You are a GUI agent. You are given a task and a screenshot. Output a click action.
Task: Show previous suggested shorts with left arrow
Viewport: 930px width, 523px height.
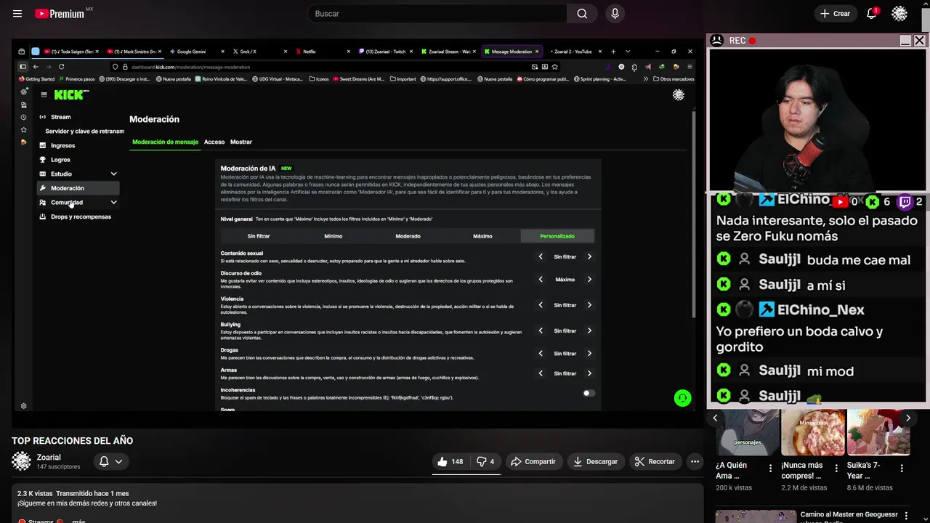point(715,418)
